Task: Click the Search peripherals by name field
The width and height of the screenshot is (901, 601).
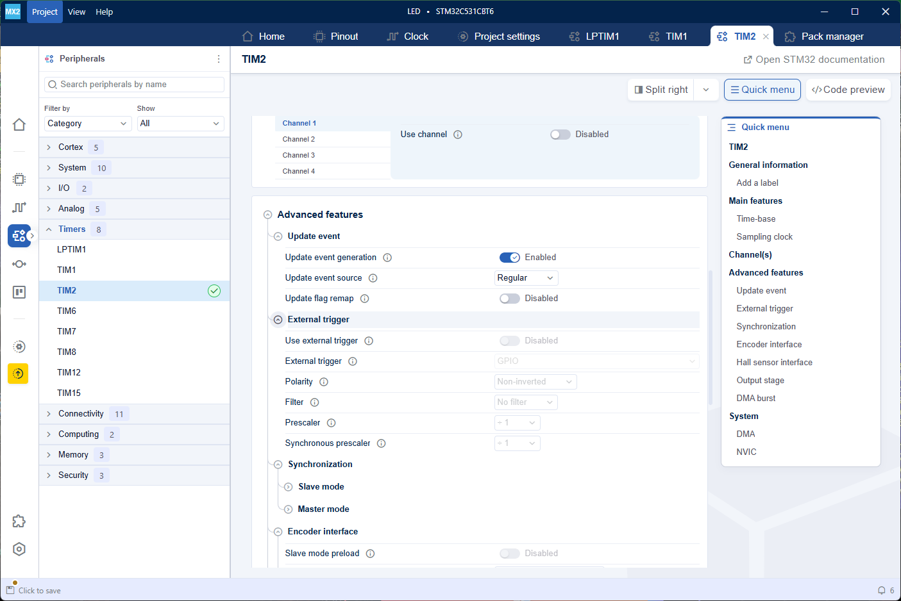Action: pyautogui.click(x=135, y=85)
